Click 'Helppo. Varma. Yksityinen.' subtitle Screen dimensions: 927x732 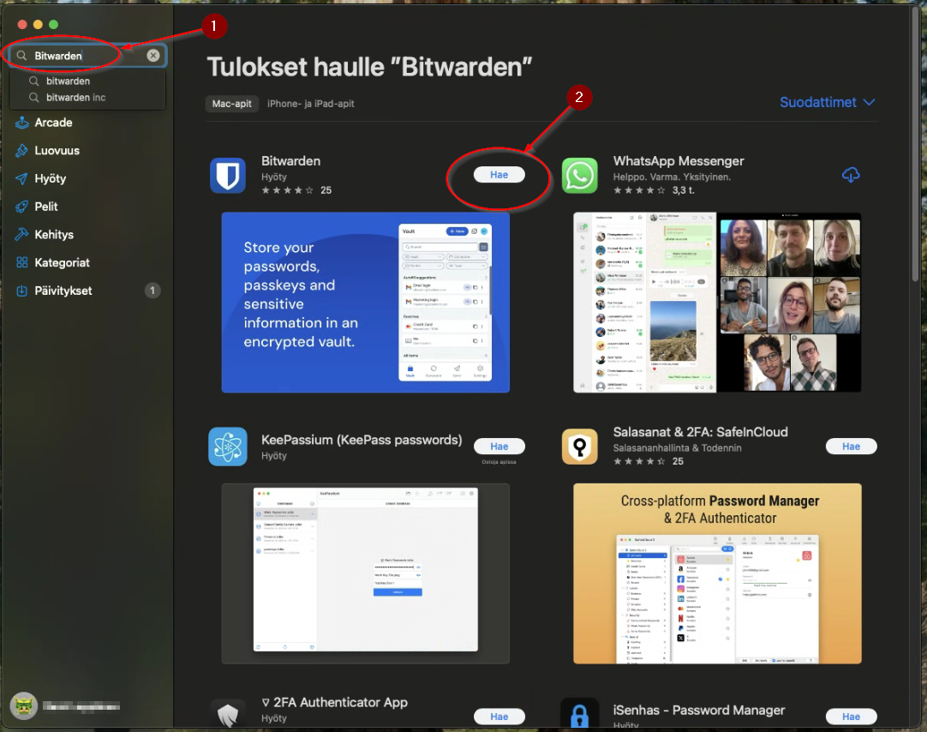pyautogui.click(x=673, y=177)
